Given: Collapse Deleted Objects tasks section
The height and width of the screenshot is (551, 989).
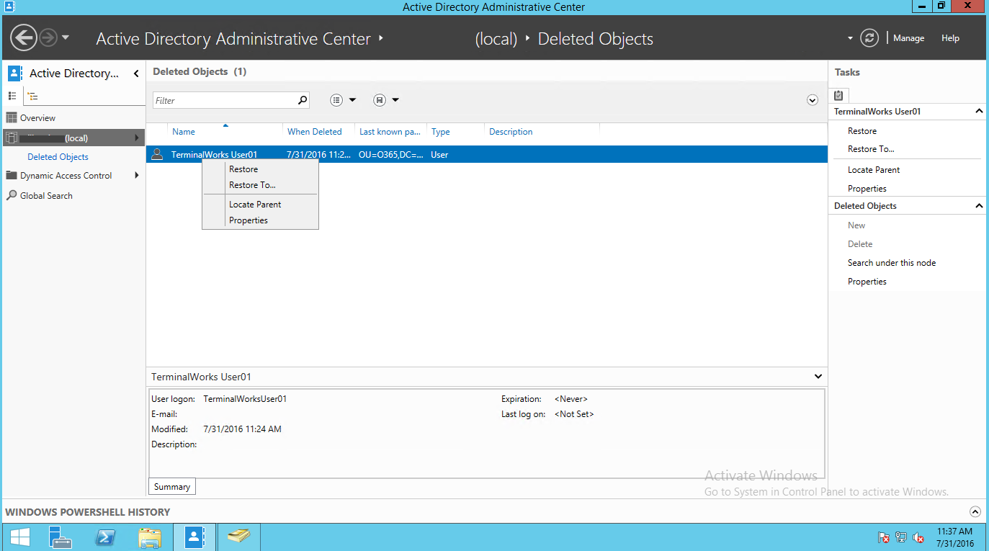Looking at the screenshot, I should 979,206.
